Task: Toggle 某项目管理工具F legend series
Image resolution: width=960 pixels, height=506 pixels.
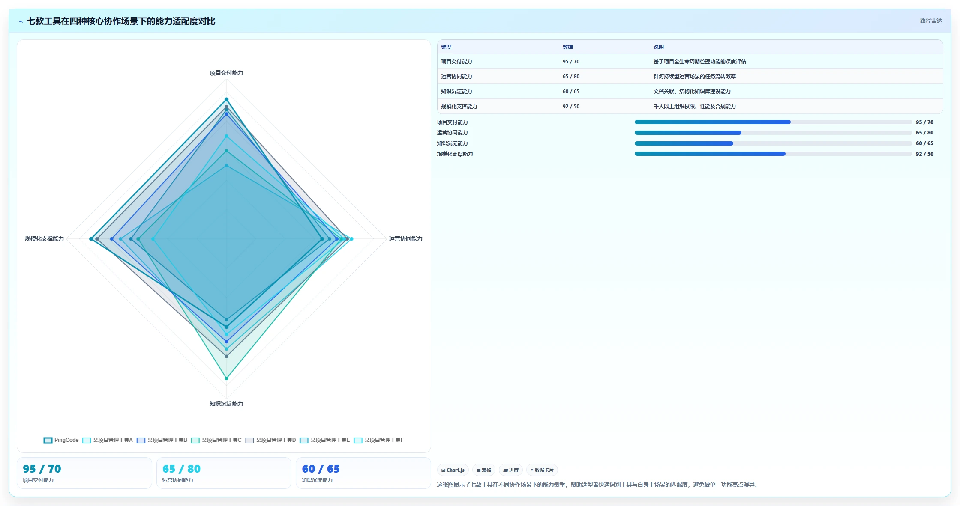Action: tap(379, 440)
